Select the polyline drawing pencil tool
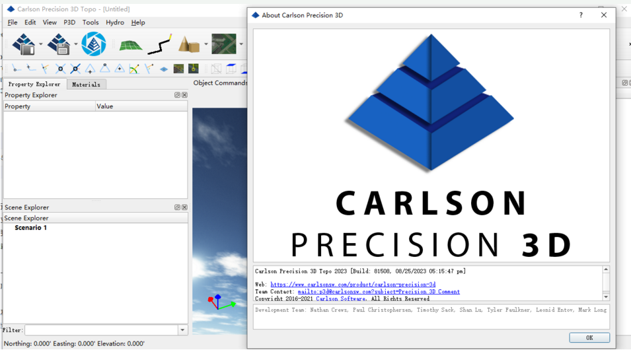 [x=160, y=44]
